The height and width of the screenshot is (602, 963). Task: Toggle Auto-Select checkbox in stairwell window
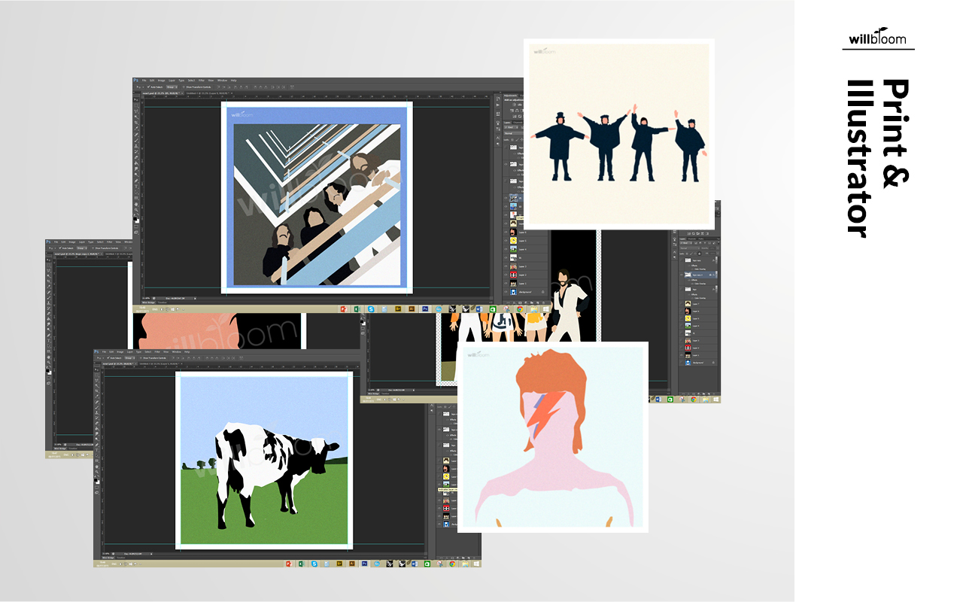tap(148, 87)
